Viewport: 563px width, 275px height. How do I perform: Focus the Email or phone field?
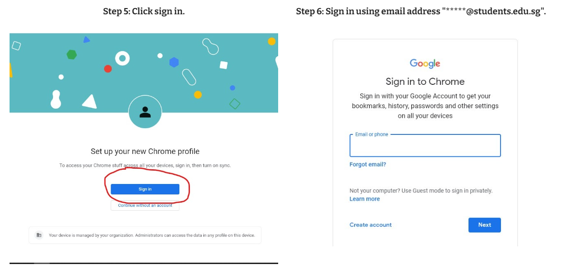coord(425,145)
